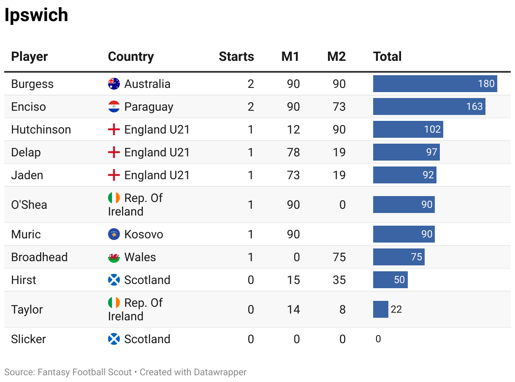The height and width of the screenshot is (382, 515).
Task: Click the Scotland flag in Slicker's row
Action: point(114,339)
